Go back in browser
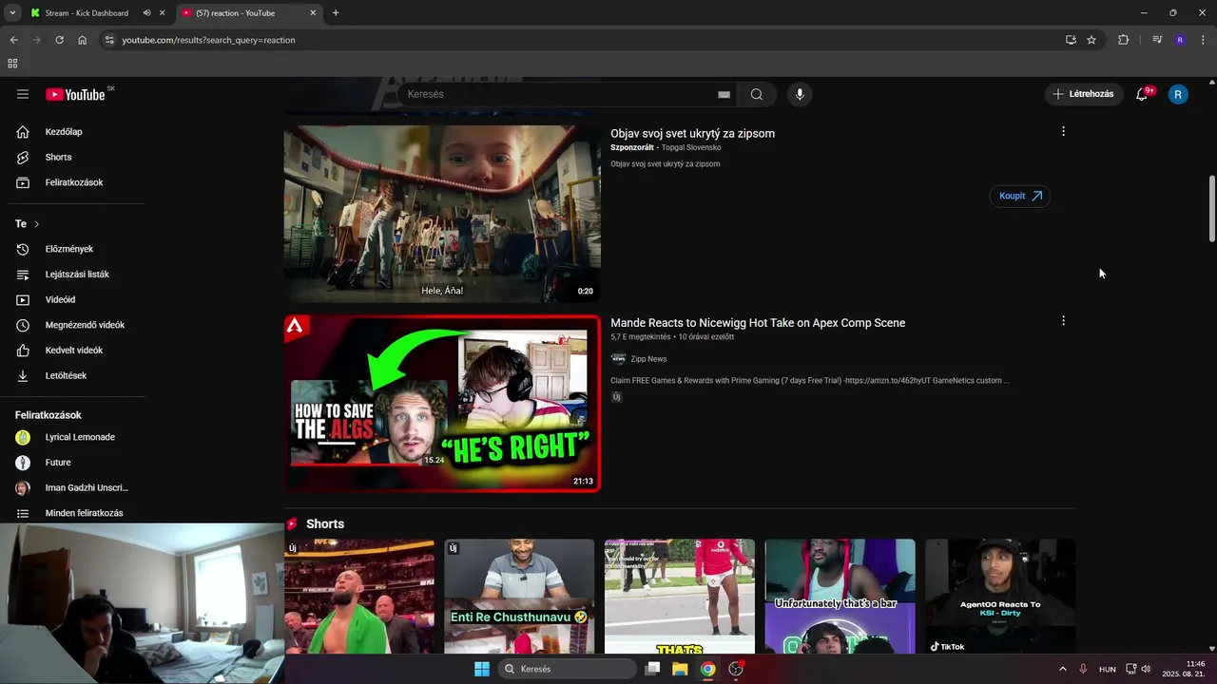 click(x=13, y=40)
